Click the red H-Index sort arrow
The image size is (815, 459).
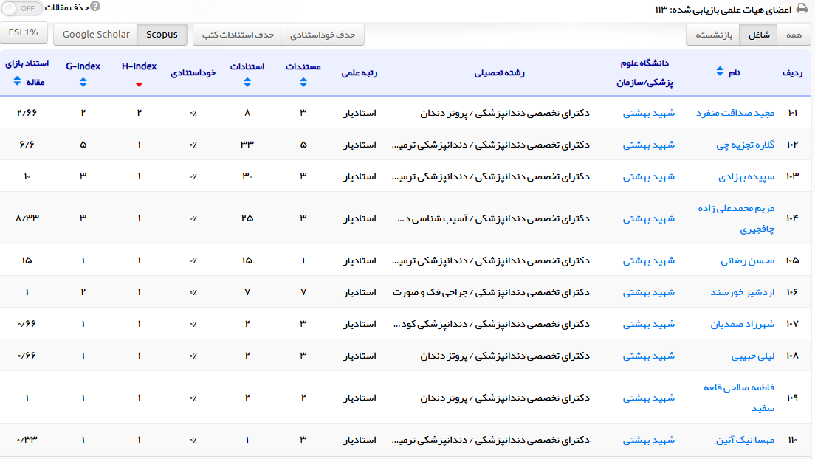click(x=139, y=83)
